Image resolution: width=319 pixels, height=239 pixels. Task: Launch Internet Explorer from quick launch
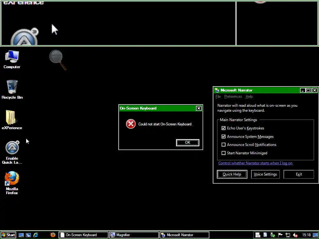point(36,235)
